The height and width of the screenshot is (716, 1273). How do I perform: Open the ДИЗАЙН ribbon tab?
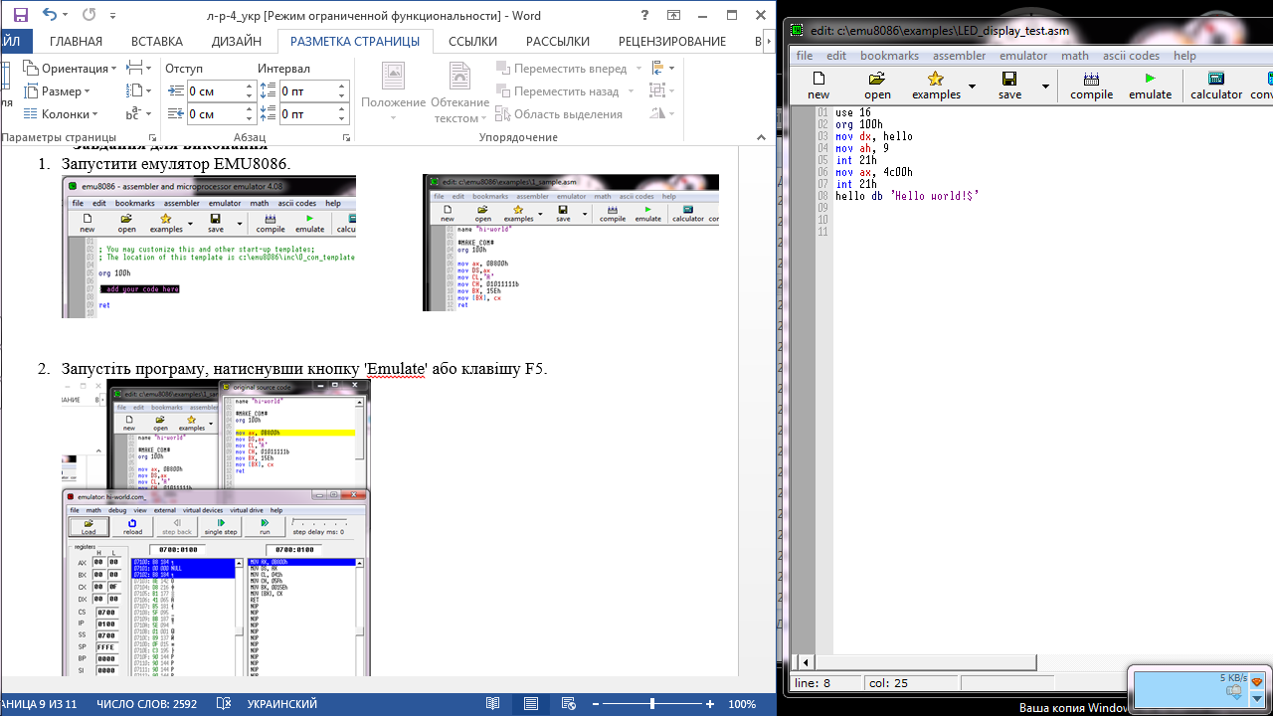coord(237,41)
